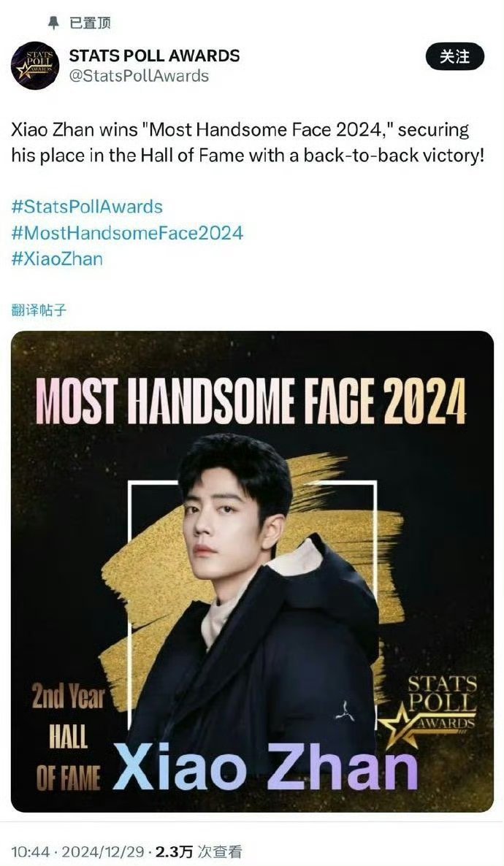Open the #XiaoZhan hashtag

coord(57,258)
